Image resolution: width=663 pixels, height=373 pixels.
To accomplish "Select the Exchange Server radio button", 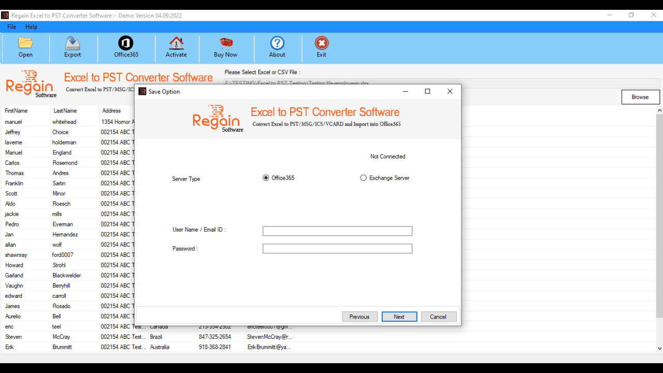I will coord(363,178).
